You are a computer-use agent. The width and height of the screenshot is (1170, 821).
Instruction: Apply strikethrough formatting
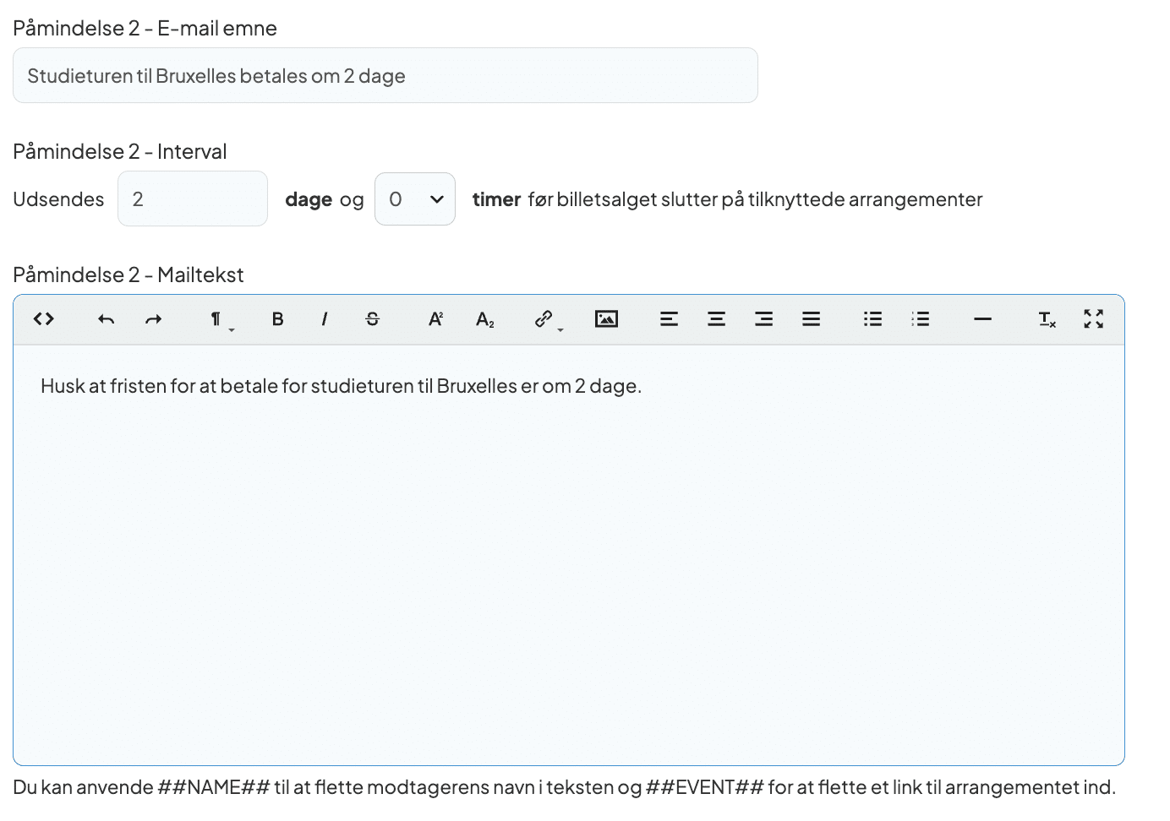tap(372, 319)
